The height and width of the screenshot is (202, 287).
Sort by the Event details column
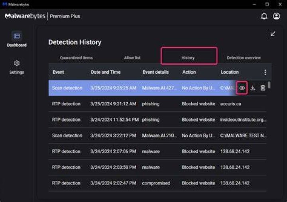(x=155, y=72)
